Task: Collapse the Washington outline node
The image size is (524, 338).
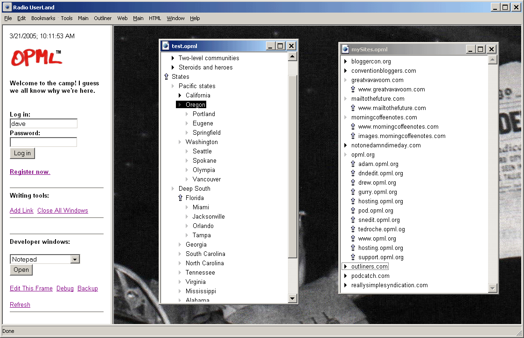Action: [180, 142]
